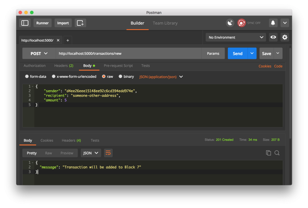Open the Team Library tab
Image resolution: width=308 pixels, height=208 pixels.
[x=165, y=23]
